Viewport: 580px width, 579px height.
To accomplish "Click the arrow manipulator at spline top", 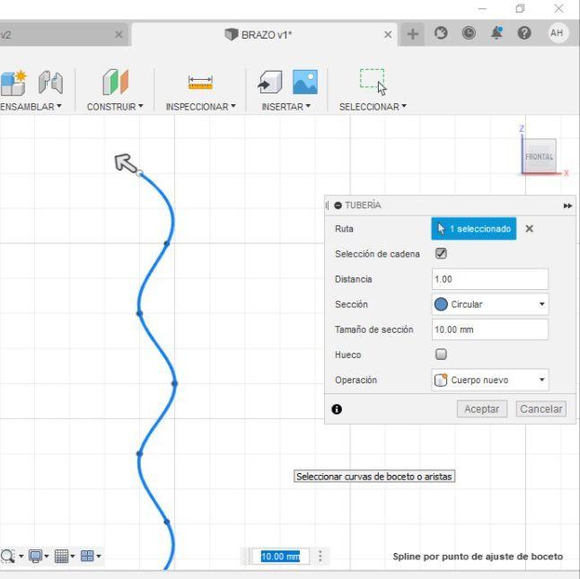I will tap(126, 163).
